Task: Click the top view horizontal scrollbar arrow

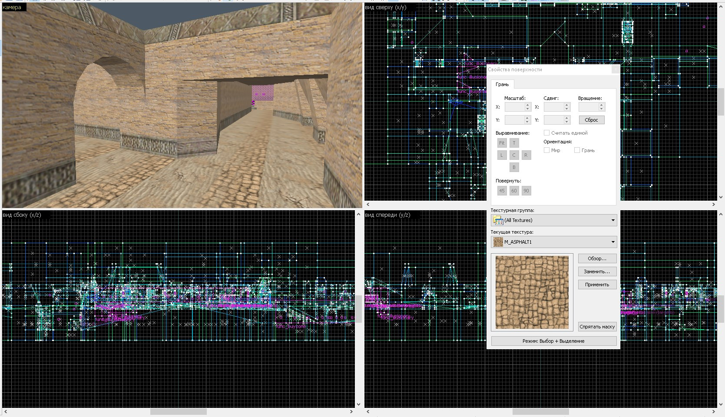Action: pos(368,203)
